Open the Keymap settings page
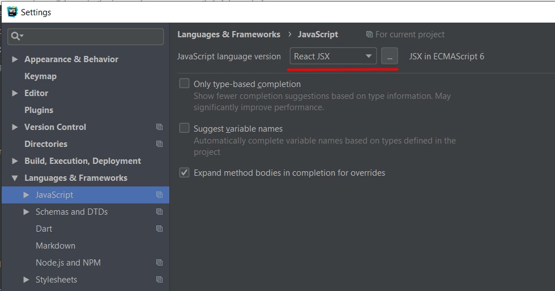 (40, 76)
